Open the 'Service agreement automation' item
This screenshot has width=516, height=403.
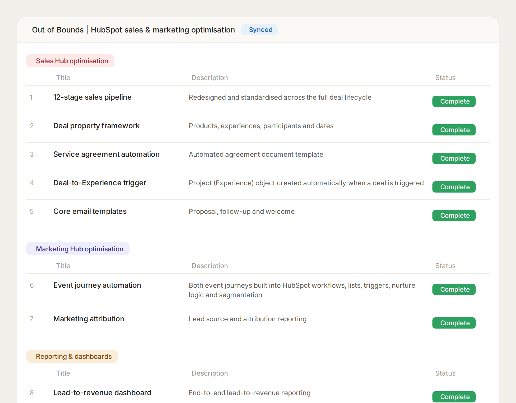(106, 154)
